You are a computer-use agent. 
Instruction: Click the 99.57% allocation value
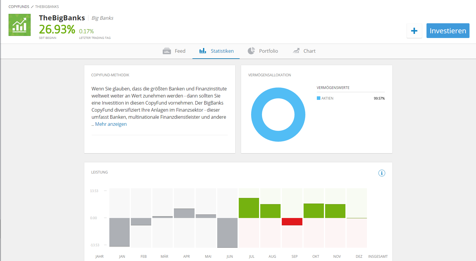pos(379,98)
